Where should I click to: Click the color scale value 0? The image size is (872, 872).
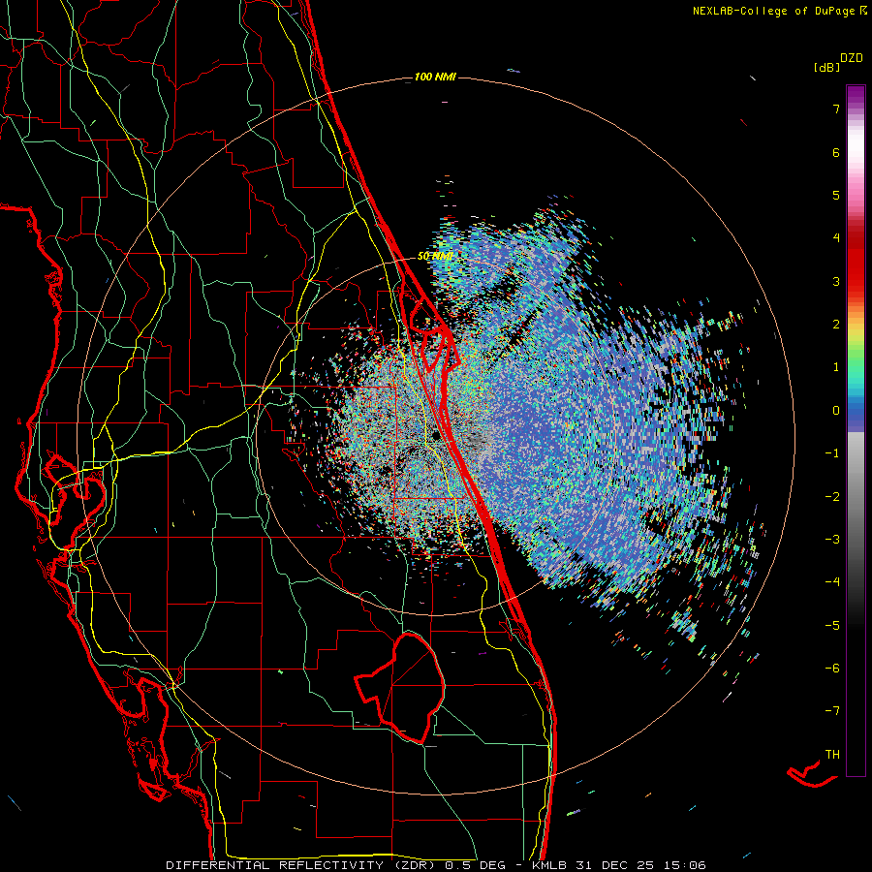(x=836, y=411)
